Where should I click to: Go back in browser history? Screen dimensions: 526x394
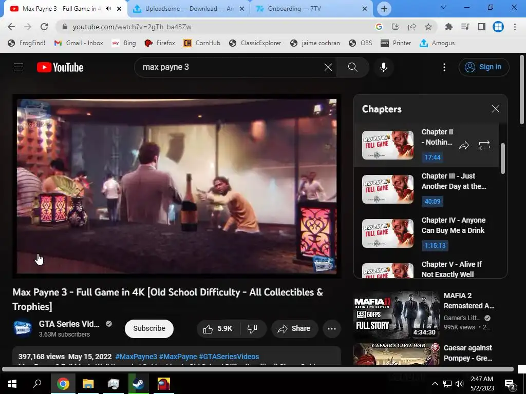point(11,27)
